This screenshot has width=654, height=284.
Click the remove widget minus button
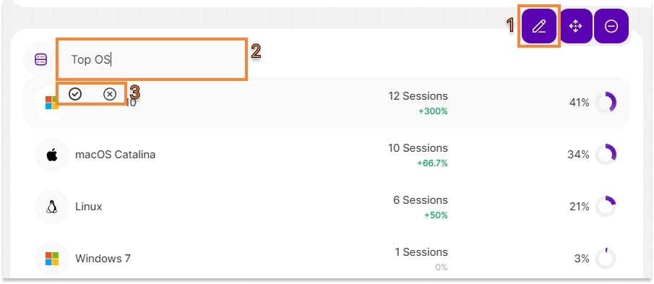coord(611,26)
